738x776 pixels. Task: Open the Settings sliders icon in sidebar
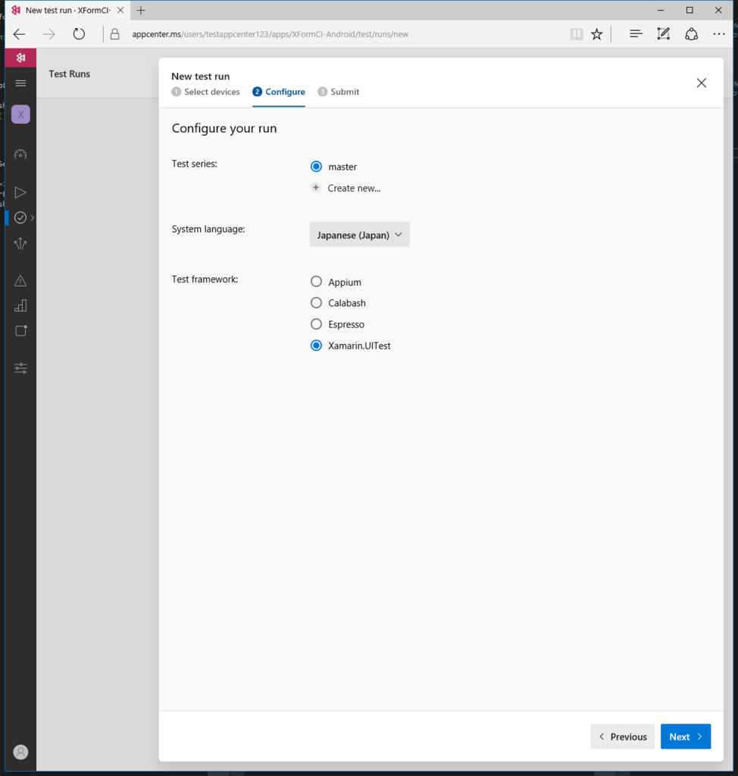pyautogui.click(x=20, y=368)
